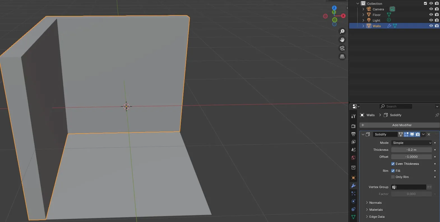Switch perspective/orthographic with grid icon
The width and height of the screenshot is (440, 222).
point(342,57)
